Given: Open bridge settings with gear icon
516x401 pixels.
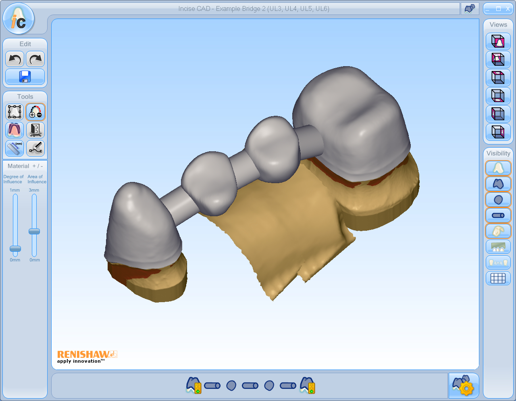Looking at the screenshot, I should [464, 386].
